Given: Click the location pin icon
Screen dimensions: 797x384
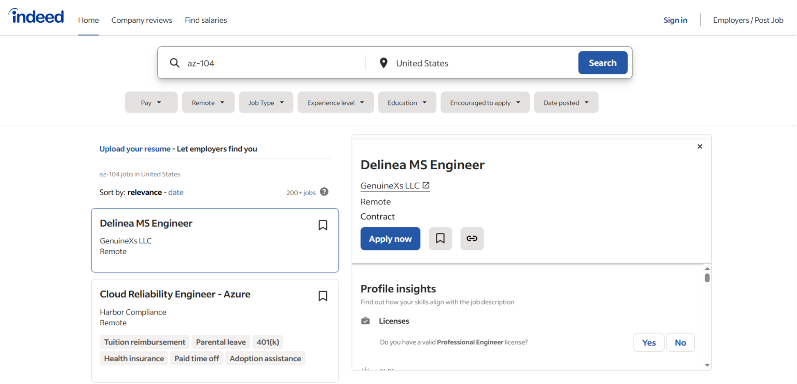Looking at the screenshot, I should pos(383,63).
